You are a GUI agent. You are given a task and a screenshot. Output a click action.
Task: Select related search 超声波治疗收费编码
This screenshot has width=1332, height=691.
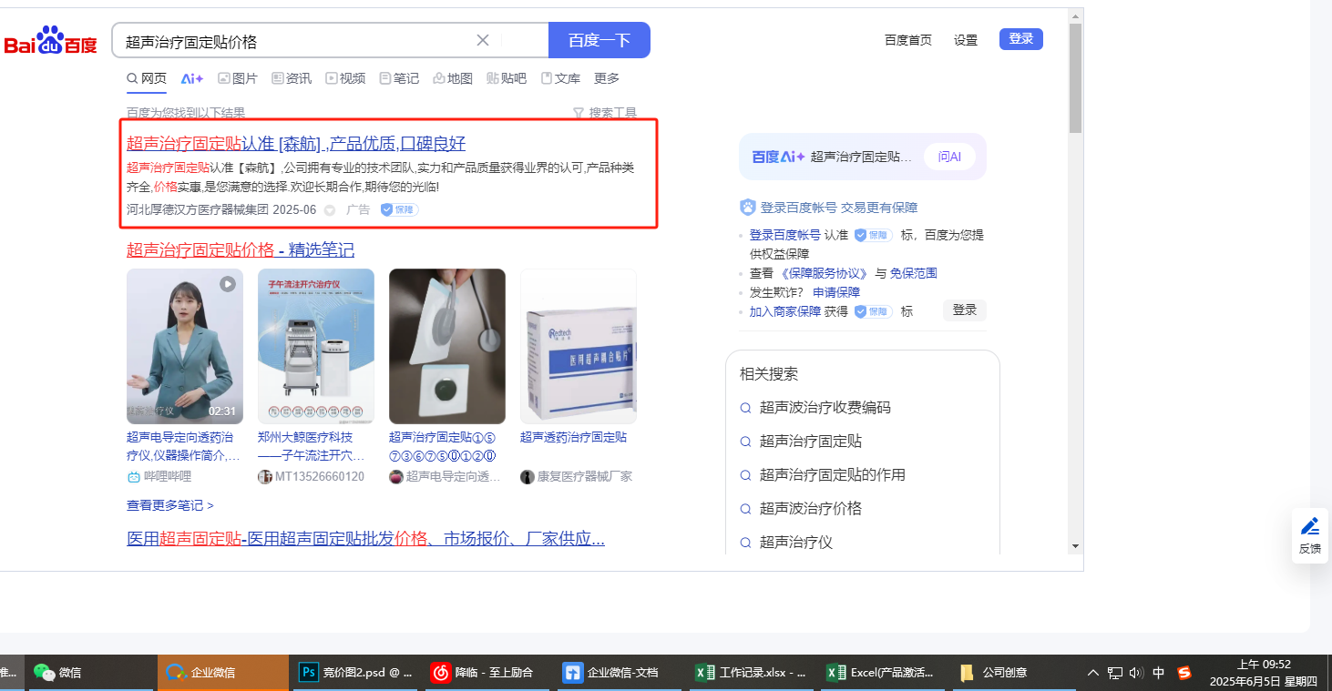825,408
